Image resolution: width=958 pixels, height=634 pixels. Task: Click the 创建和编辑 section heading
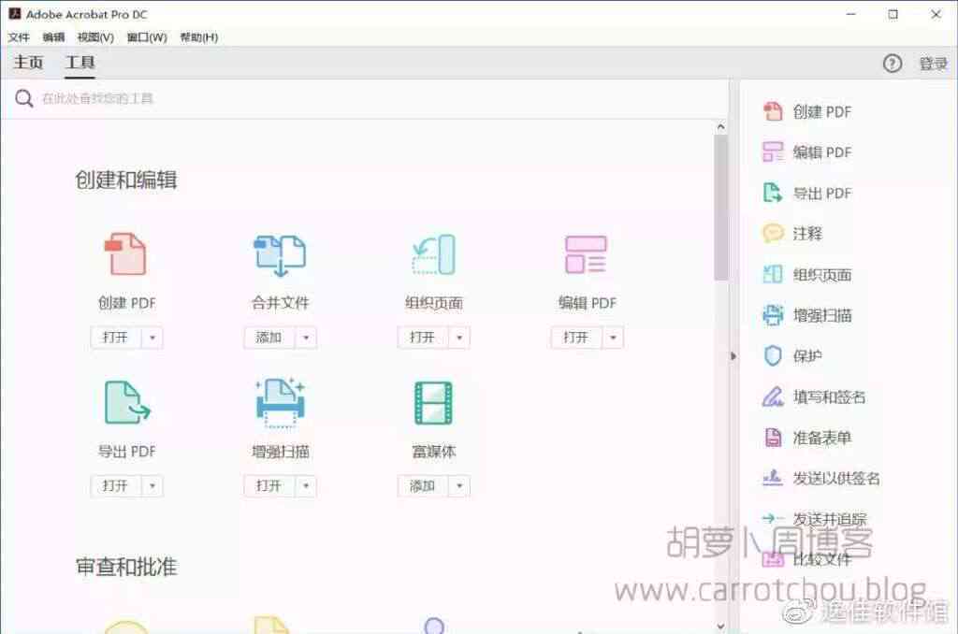click(x=126, y=180)
